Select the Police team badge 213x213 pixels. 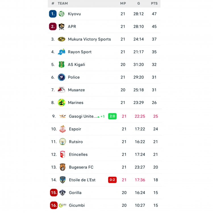(x=62, y=77)
